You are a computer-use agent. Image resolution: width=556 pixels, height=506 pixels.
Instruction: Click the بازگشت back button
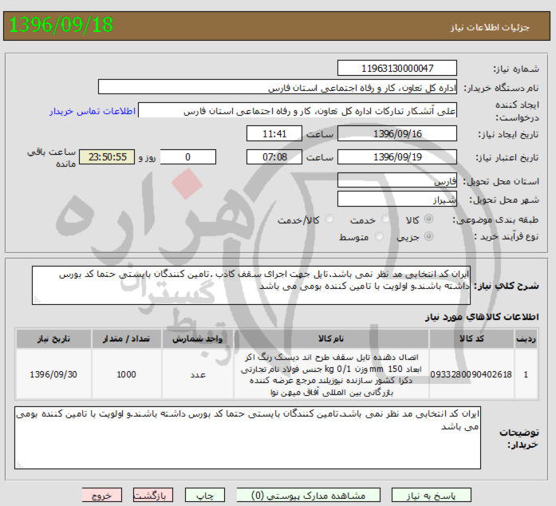pyautogui.click(x=153, y=496)
